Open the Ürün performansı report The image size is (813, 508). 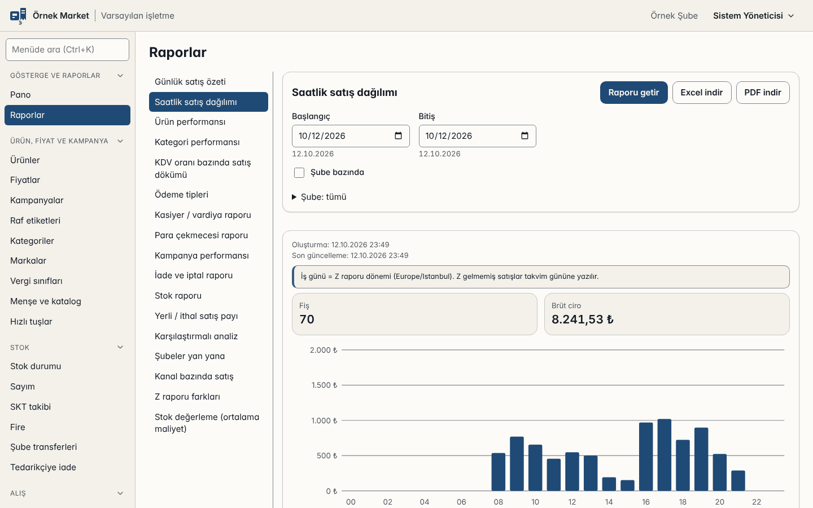pos(208,122)
